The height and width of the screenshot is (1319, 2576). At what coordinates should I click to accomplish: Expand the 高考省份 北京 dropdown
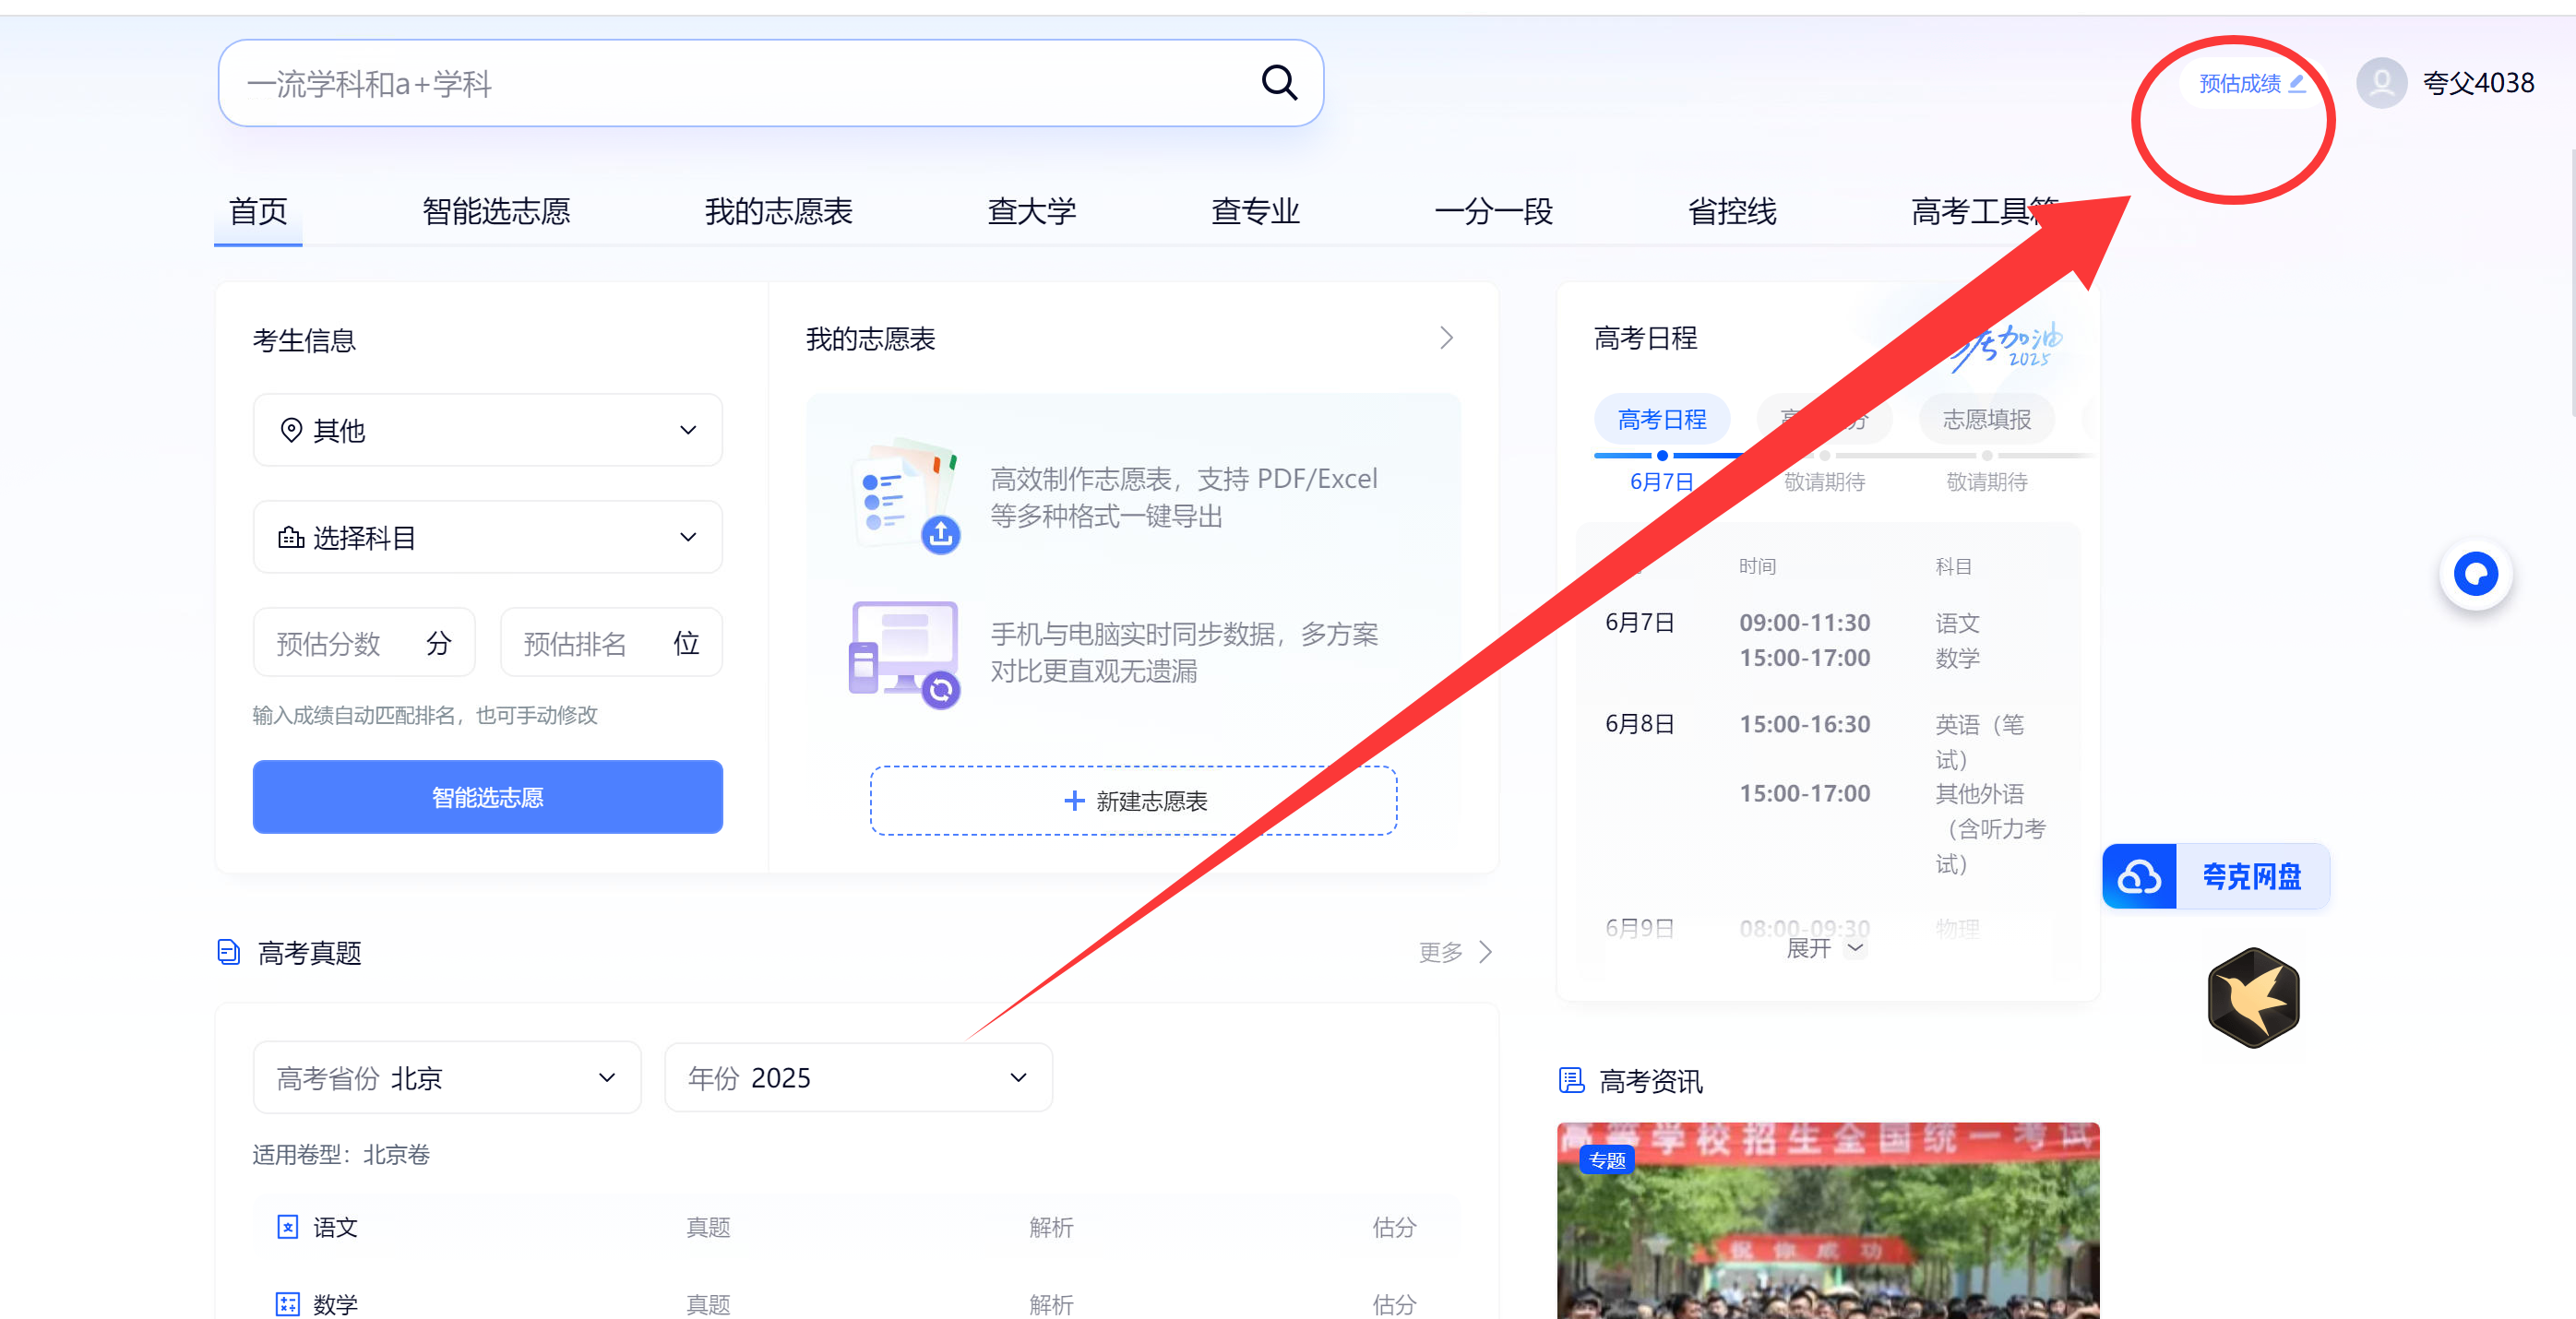(x=446, y=1078)
